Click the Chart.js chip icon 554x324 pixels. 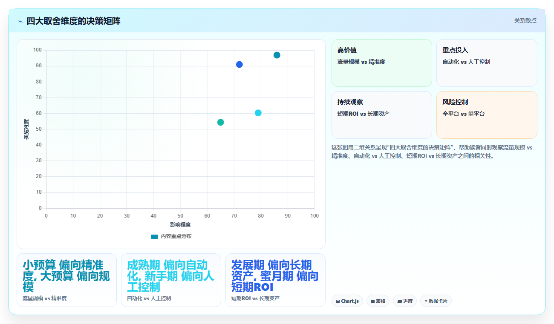pos(338,301)
